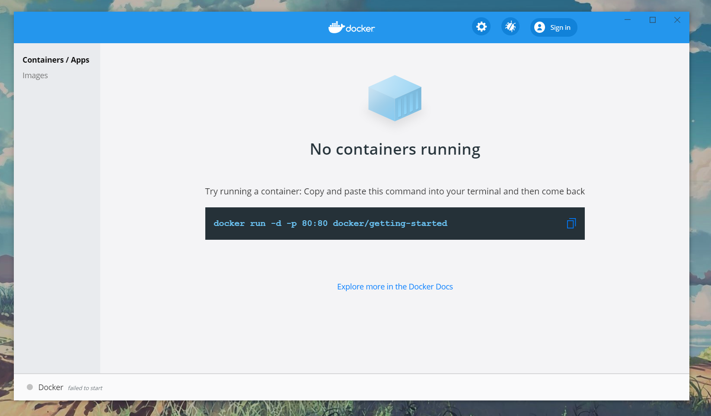
Task: Open the troubleshoot bug icon
Action: 510,27
